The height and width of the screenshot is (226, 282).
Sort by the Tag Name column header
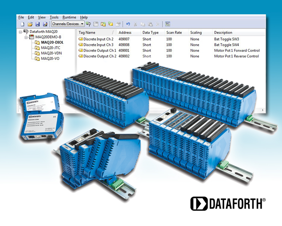[x=97, y=32]
